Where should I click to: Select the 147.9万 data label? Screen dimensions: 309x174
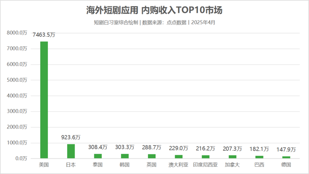pos(286,149)
